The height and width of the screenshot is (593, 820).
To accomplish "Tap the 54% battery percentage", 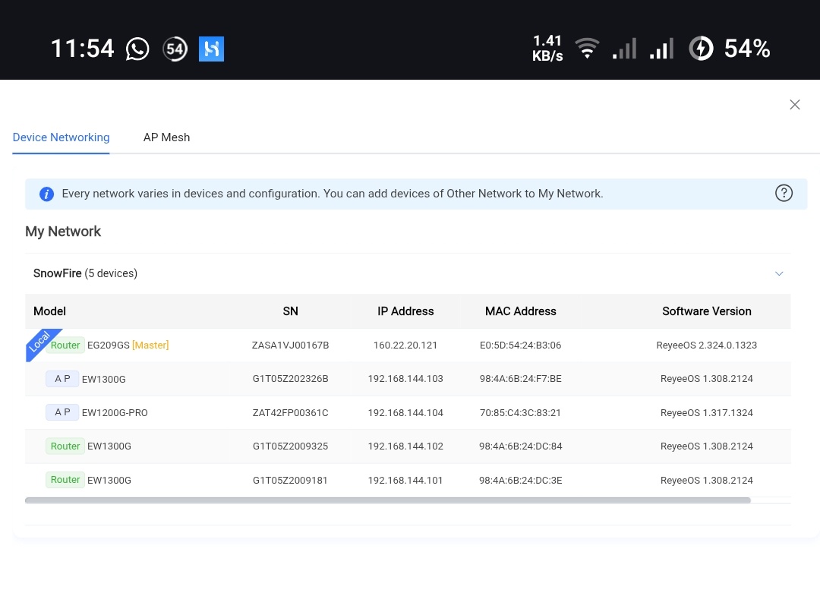I will click(747, 48).
